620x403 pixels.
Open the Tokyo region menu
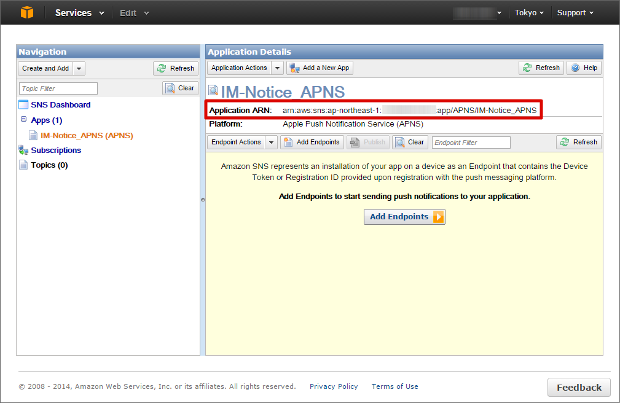(529, 13)
